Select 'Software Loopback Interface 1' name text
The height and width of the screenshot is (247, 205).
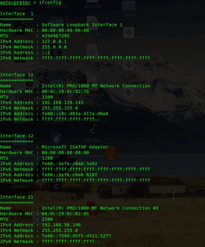(82, 25)
